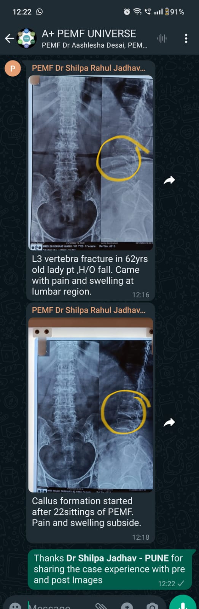Viewport: 199px width, 609px height.
Task: Forward the second X-ray image
Action: coord(169,422)
